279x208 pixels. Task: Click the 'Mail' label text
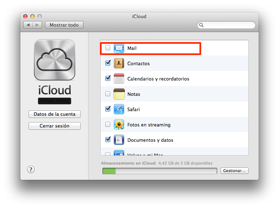(132, 48)
